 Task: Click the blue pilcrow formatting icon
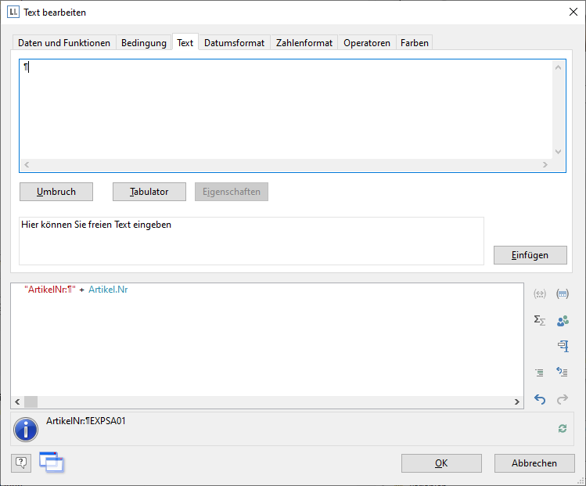(x=562, y=346)
